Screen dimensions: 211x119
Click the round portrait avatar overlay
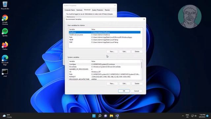tap(190, 17)
